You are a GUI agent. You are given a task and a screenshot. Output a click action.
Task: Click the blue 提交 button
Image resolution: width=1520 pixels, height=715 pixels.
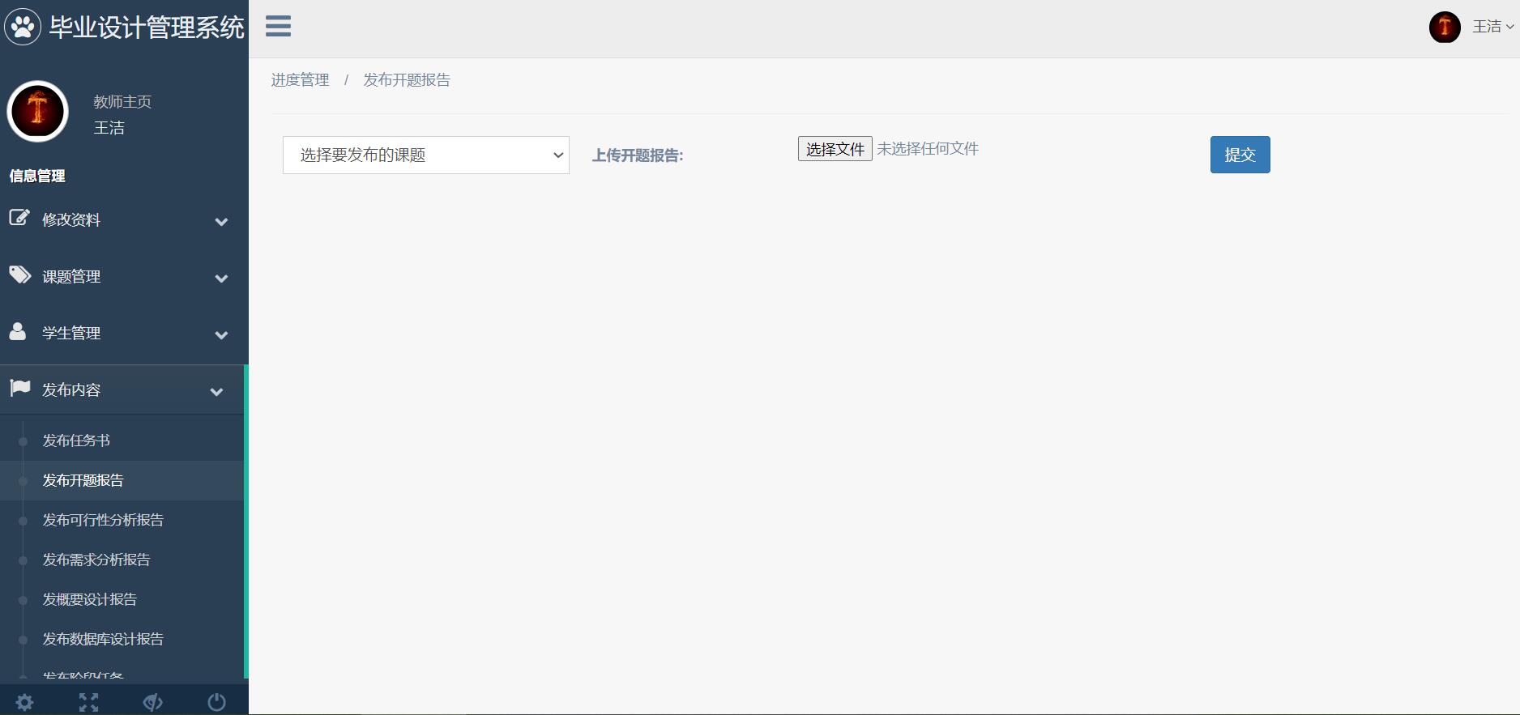coord(1240,155)
